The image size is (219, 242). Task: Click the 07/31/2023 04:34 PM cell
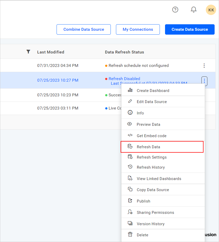[58, 66]
